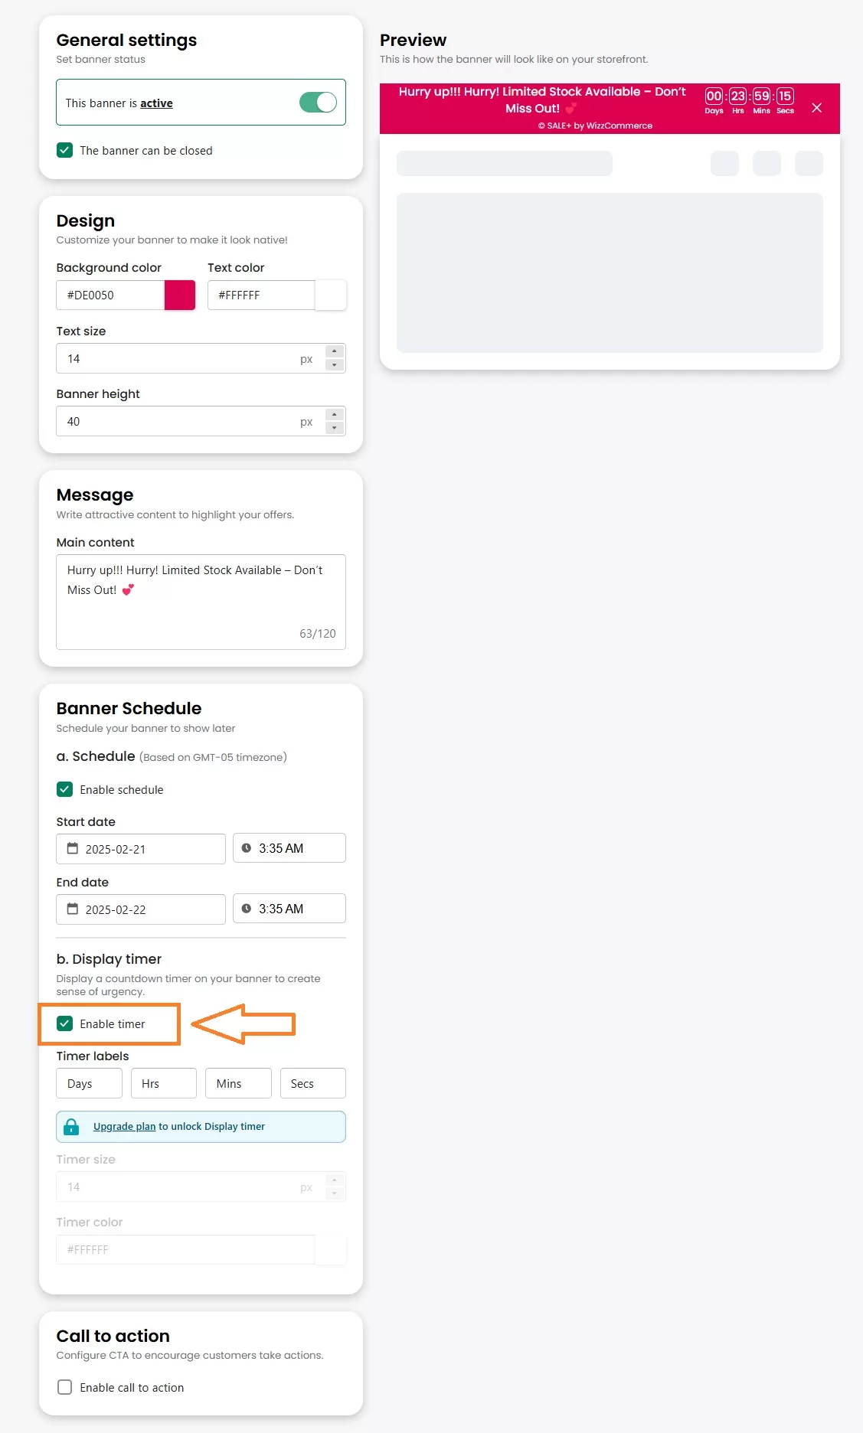Click the clock icon in start time field
This screenshot has height=1433, width=863.
247,848
